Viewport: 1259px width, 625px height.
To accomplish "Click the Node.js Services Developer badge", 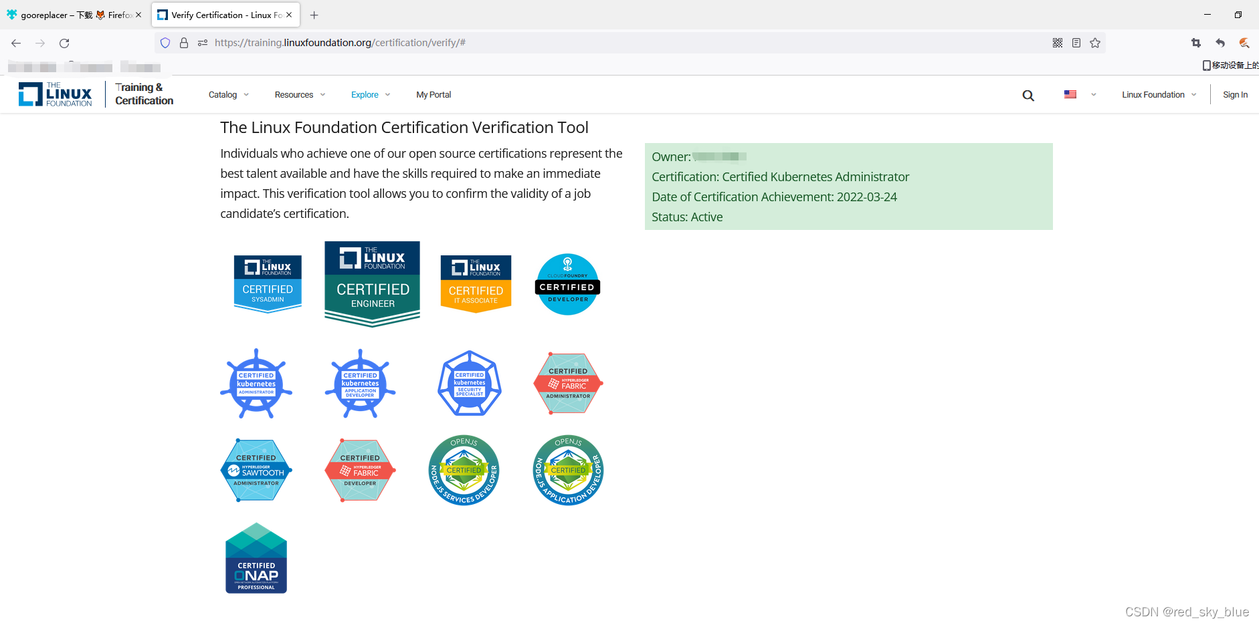I will tap(464, 471).
